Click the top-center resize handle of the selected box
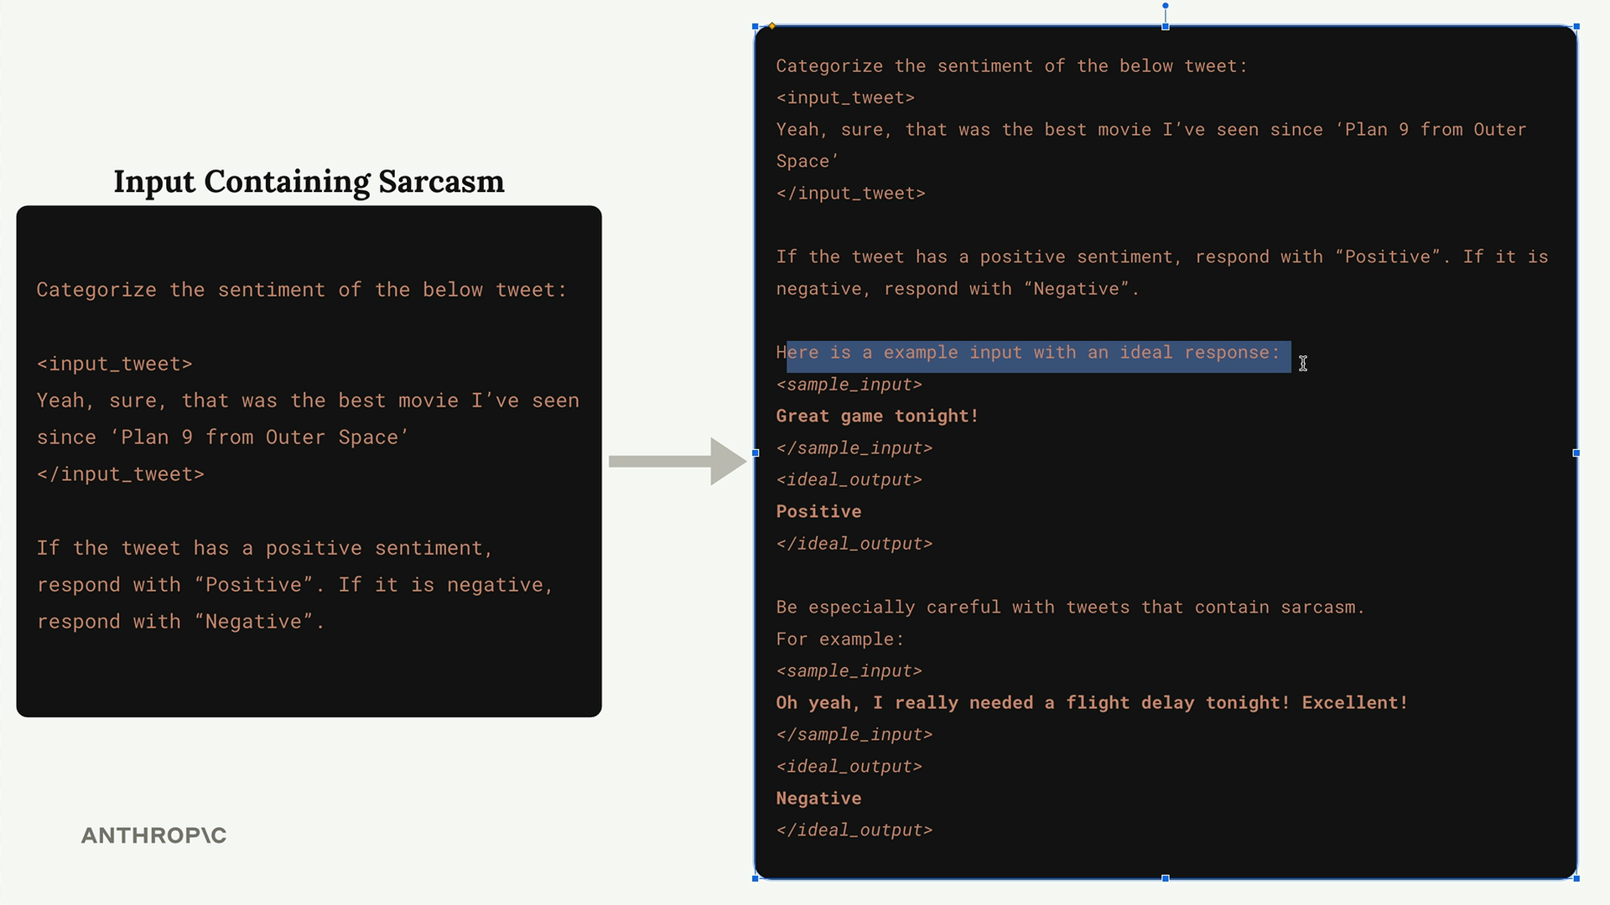This screenshot has height=905, width=1610. pyautogui.click(x=1166, y=27)
